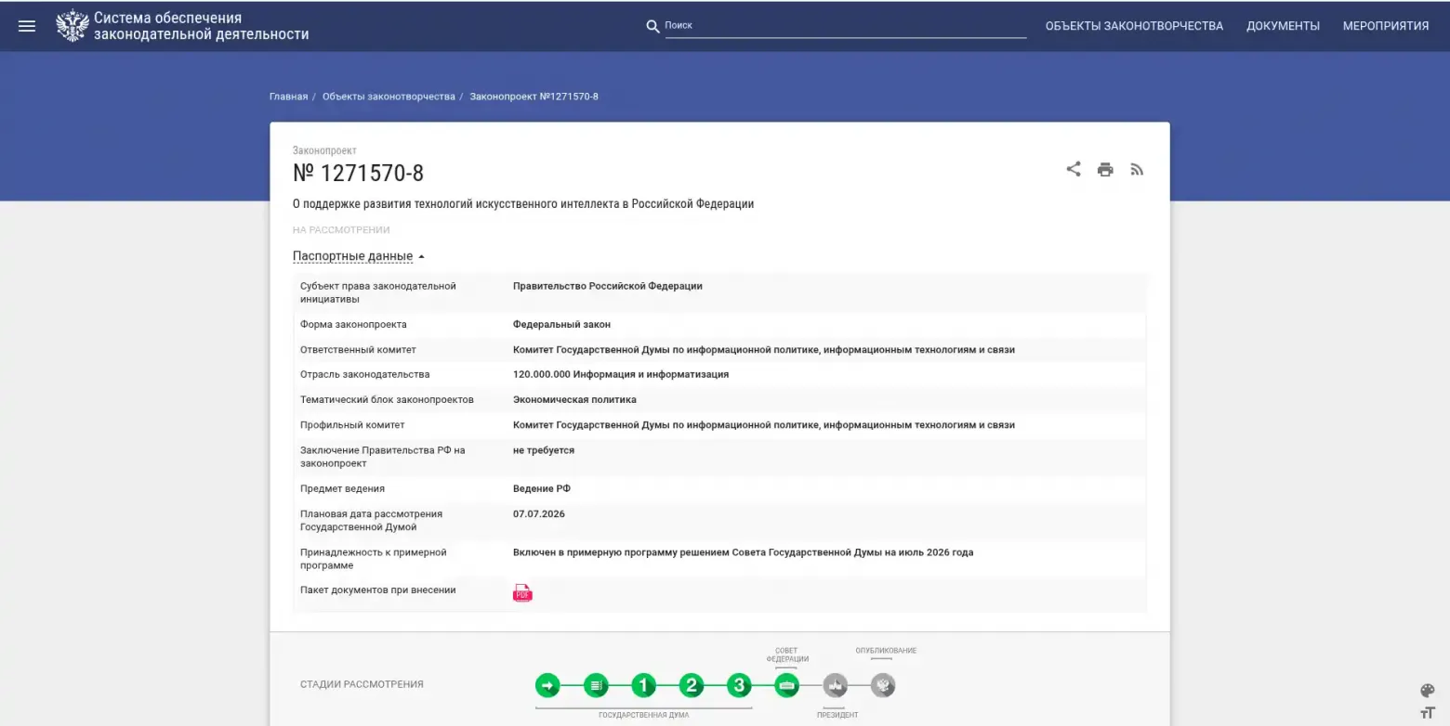Click the site title Система обеспечения законодательной деятельности
This screenshot has width=1450, height=726.
click(x=201, y=26)
